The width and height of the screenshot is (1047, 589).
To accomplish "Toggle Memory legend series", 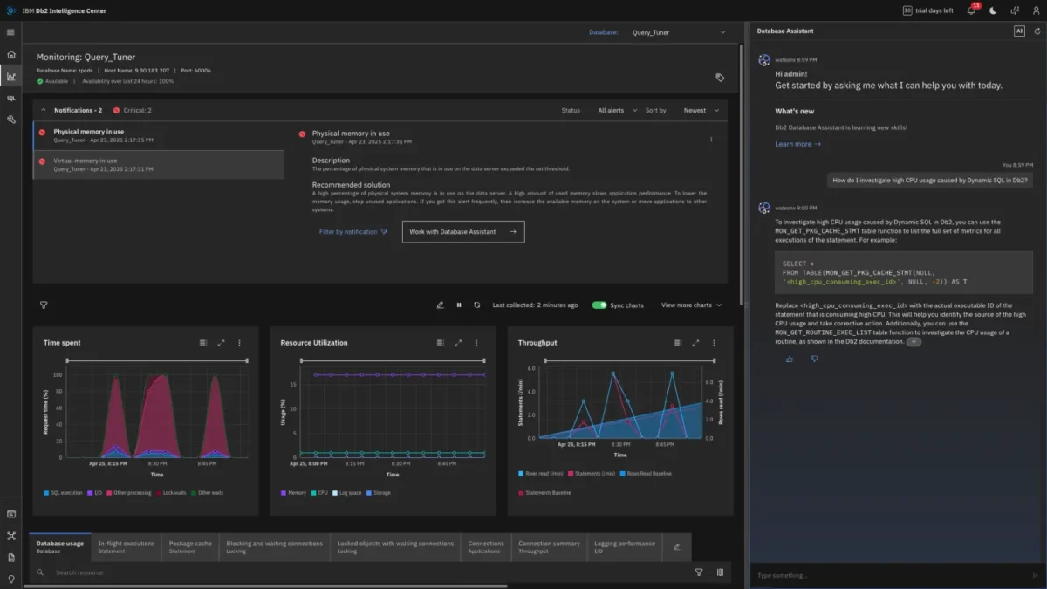I will 294,493.
